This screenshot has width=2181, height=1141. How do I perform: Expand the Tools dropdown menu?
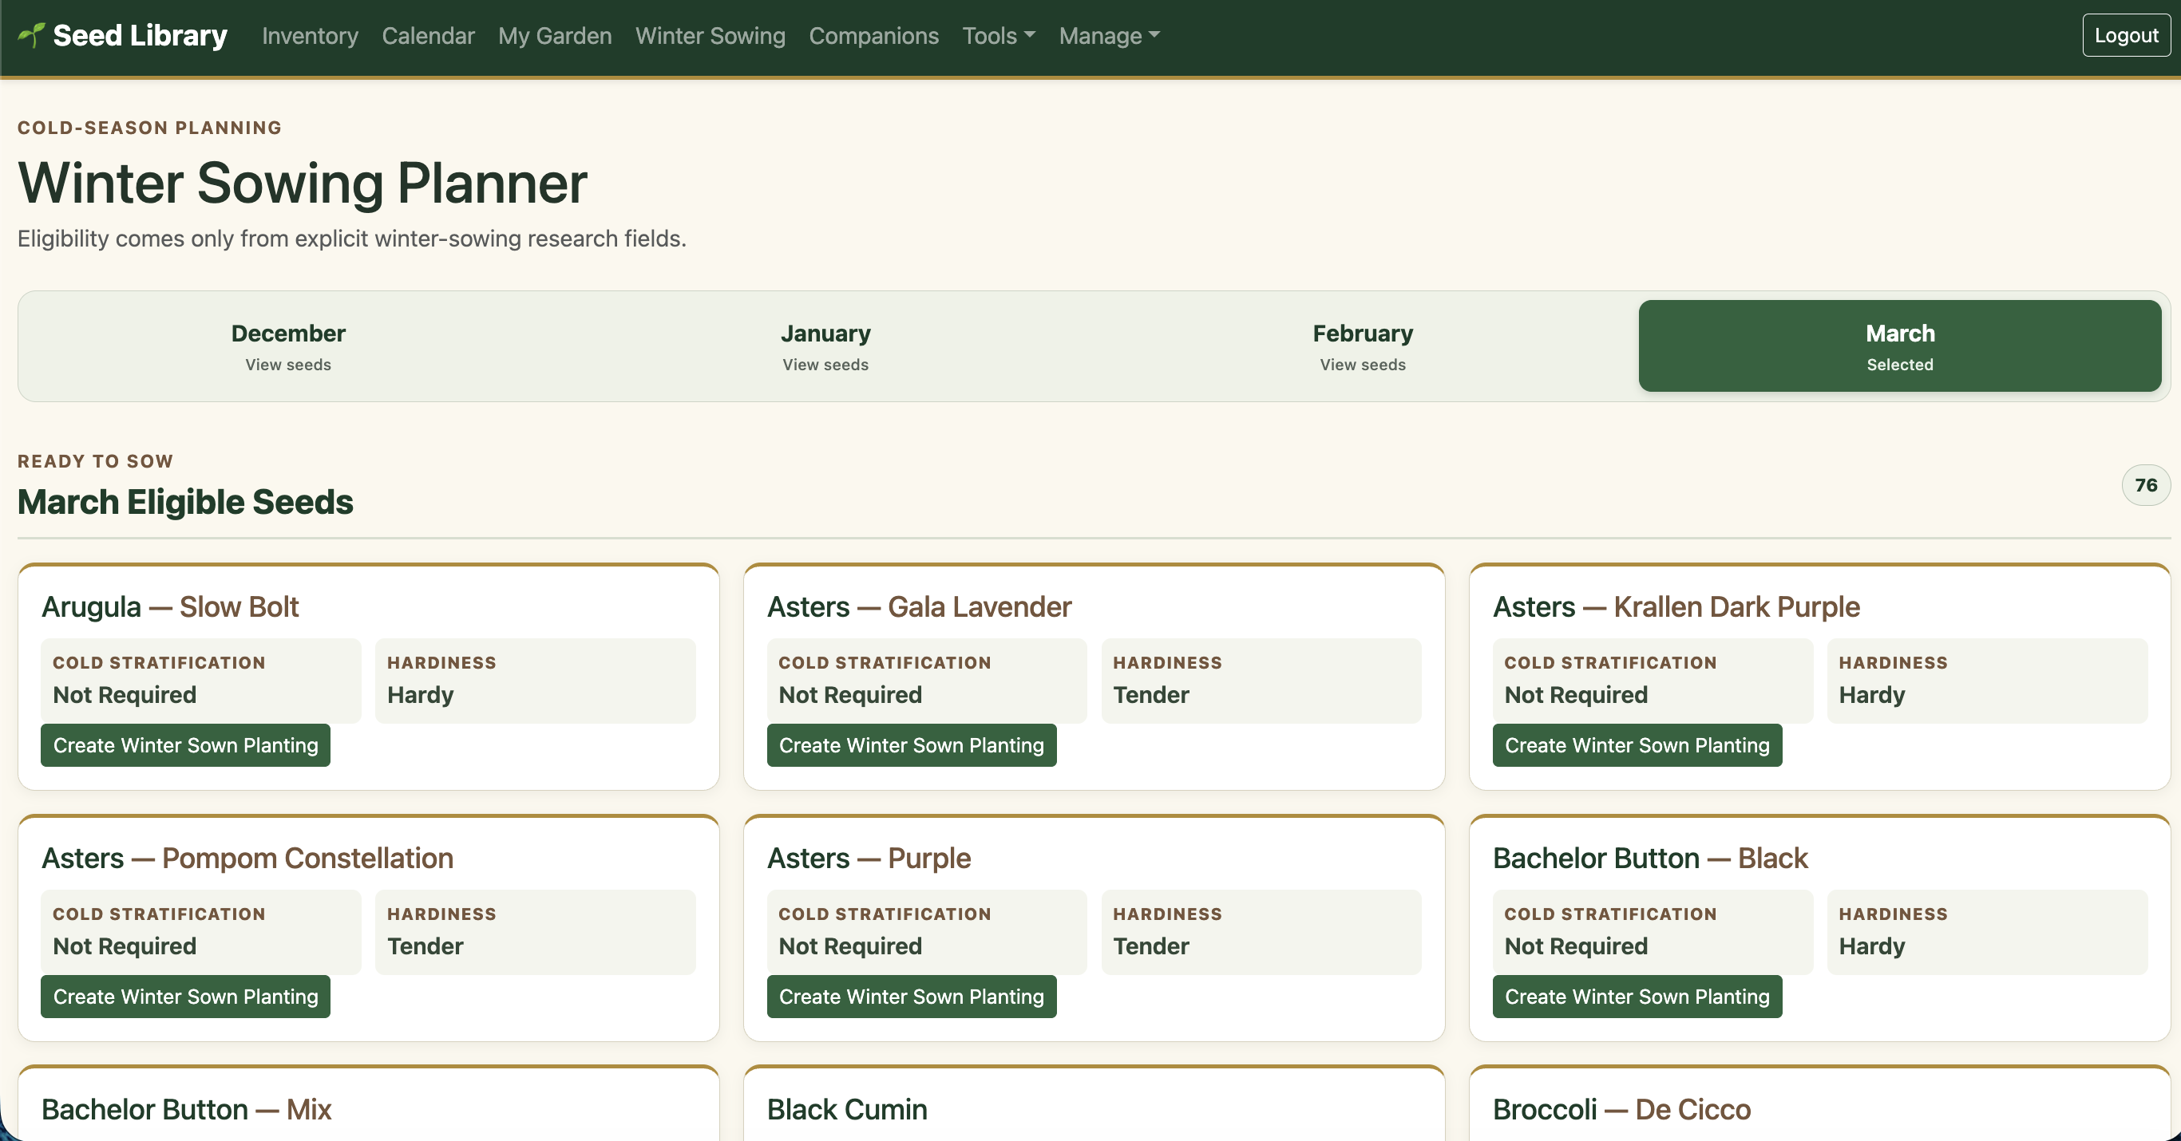[999, 36]
